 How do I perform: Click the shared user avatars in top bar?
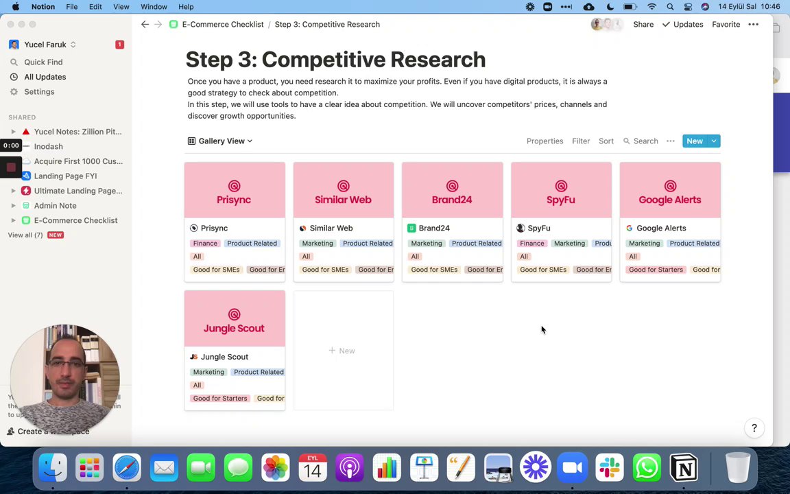point(607,24)
